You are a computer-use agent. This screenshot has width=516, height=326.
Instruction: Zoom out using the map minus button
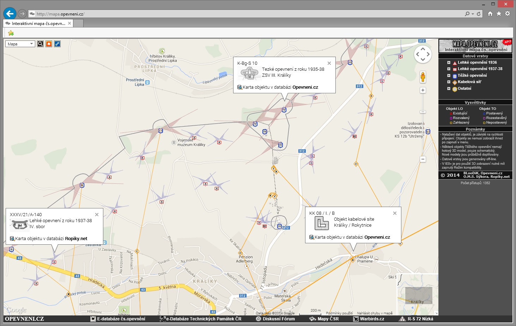pos(423,159)
